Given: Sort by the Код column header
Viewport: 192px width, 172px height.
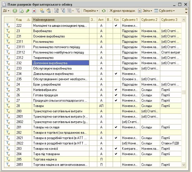Looking at the screenshot, I should coord(23,20).
